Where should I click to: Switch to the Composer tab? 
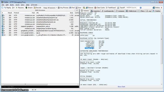click(120, 11)
